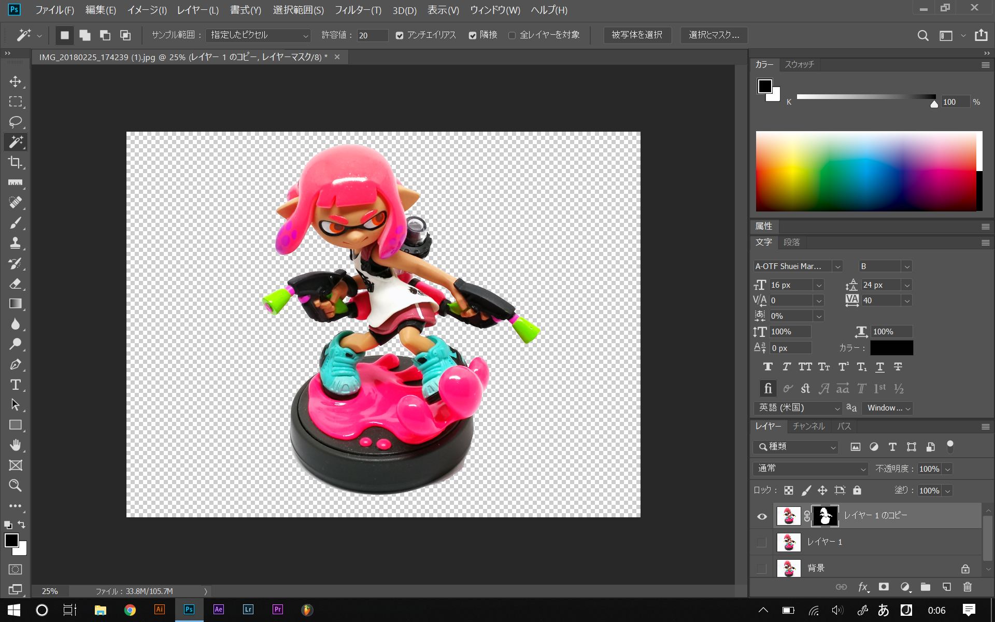The width and height of the screenshot is (995, 622).
Task: Add a layer mask button
Action: pyautogui.click(x=884, y=587)
